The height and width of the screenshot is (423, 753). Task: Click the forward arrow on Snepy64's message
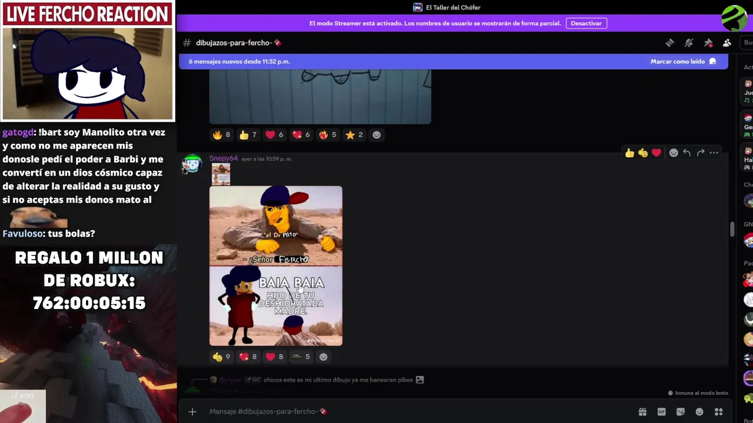pyautogui.click(x=701, y=153)
